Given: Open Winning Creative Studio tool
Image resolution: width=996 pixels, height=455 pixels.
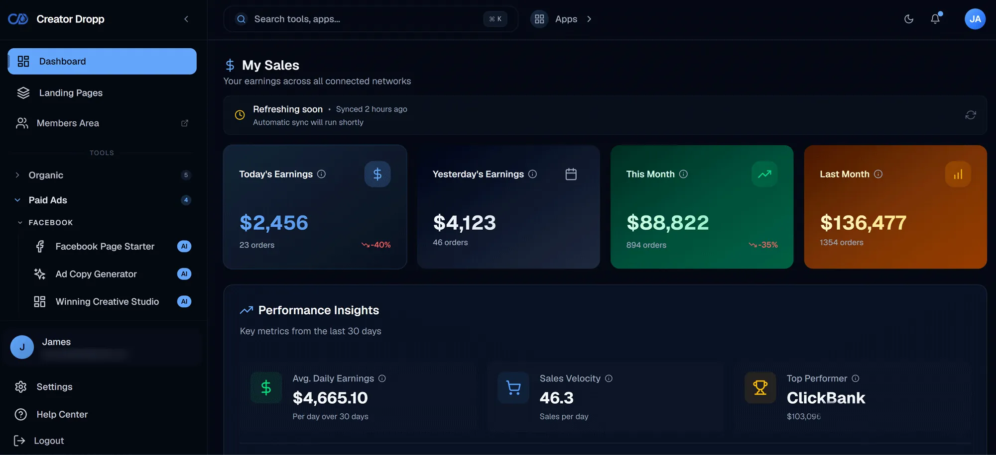Looking at the screenshot, I should pos(113,301).
